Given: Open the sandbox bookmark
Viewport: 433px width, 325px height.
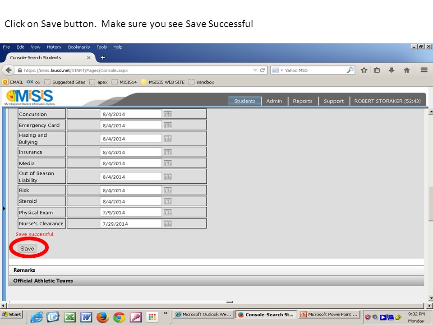Looking at the screenshot, I should pos(202,82).
